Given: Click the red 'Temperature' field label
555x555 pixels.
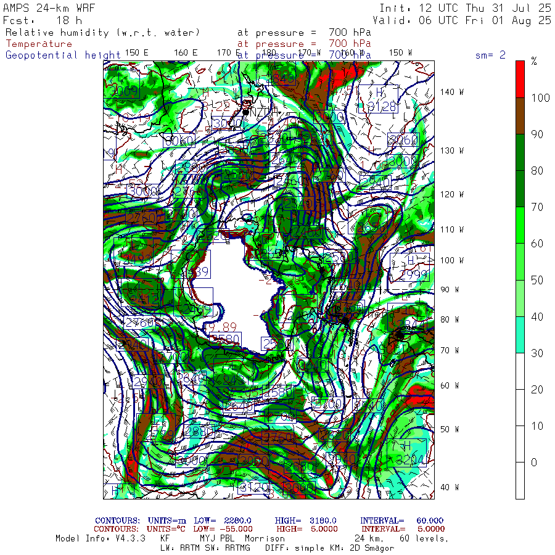Looking at the screenshot, I should click(x=39, y=44).
